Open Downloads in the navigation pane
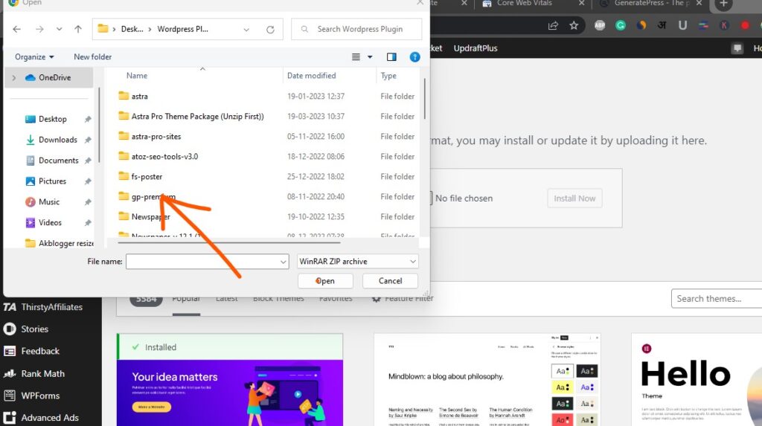 pos(57,140)
